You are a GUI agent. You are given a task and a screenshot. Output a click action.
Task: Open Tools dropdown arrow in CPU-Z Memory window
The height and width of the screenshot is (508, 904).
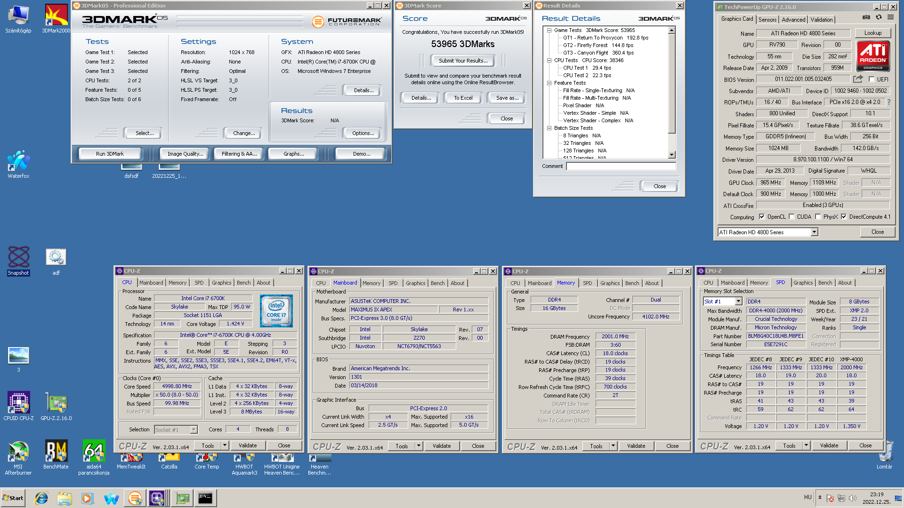tap(613, 446)
